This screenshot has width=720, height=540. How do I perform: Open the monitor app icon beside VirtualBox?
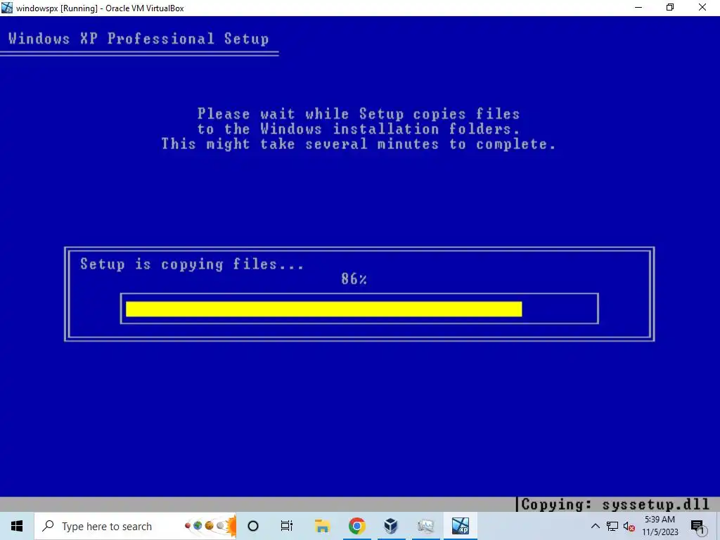click(x=425, y=526)
